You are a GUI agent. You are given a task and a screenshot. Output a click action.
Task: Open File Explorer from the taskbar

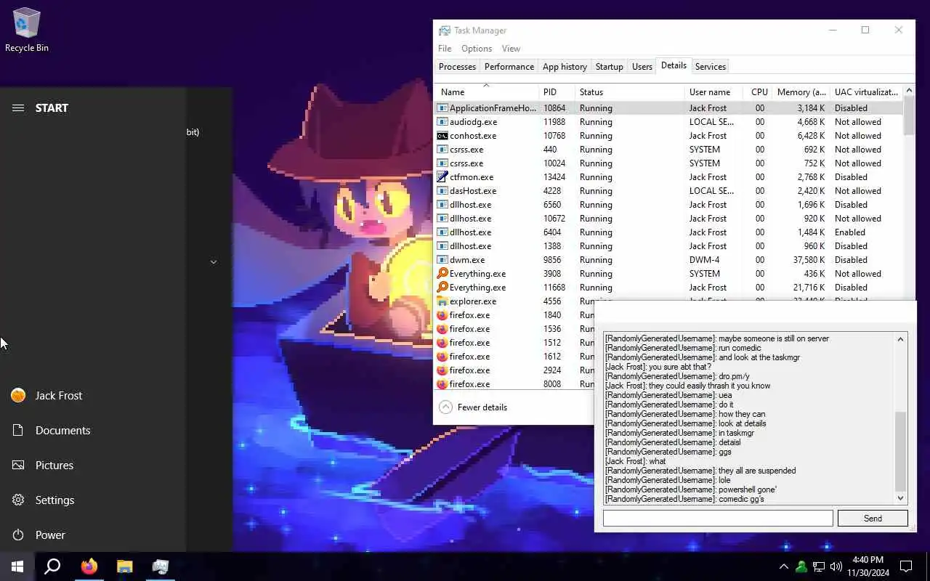click(x=125, y=566)
